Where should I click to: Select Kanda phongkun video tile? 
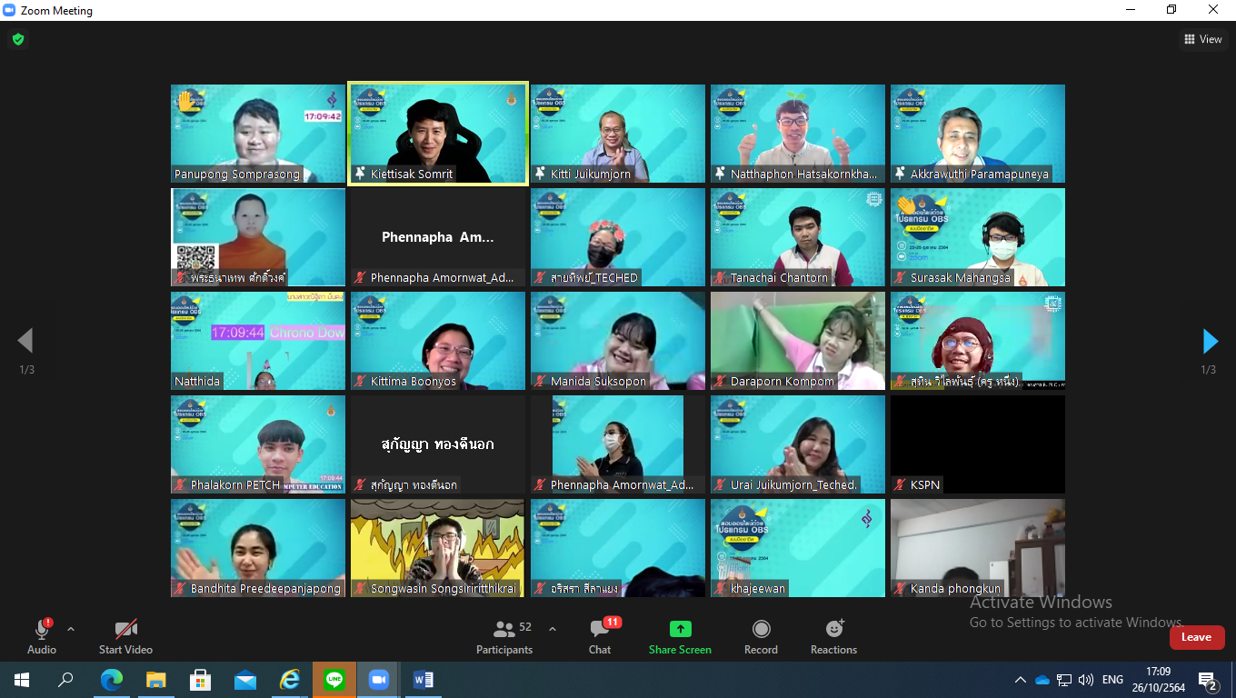[x=978, y=548]
